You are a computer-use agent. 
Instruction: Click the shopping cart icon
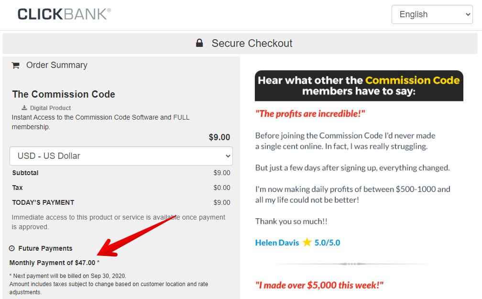point(15,66)
